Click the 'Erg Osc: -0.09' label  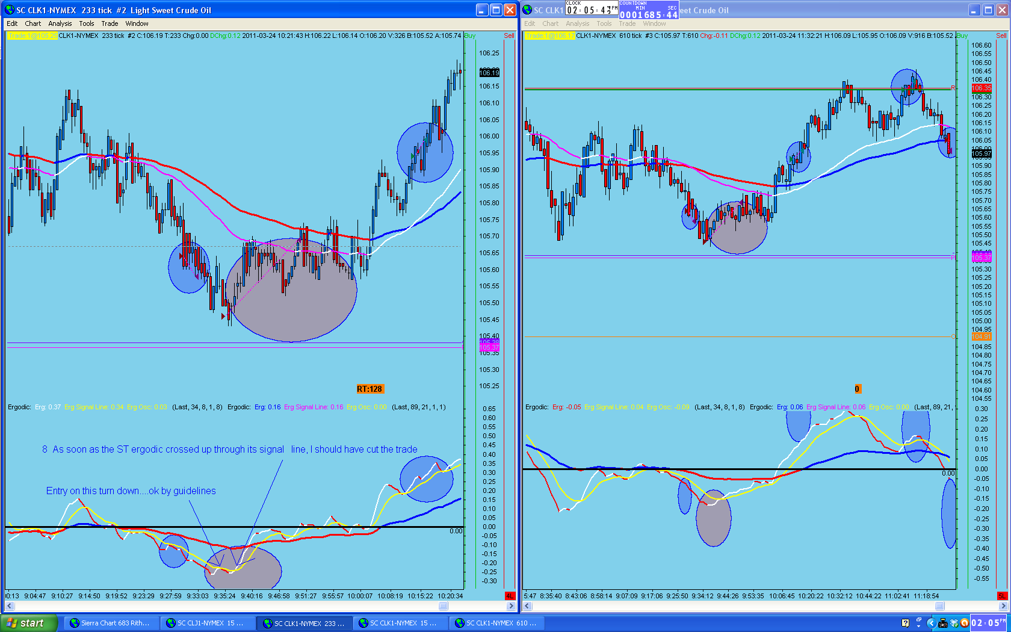(669, 407)
